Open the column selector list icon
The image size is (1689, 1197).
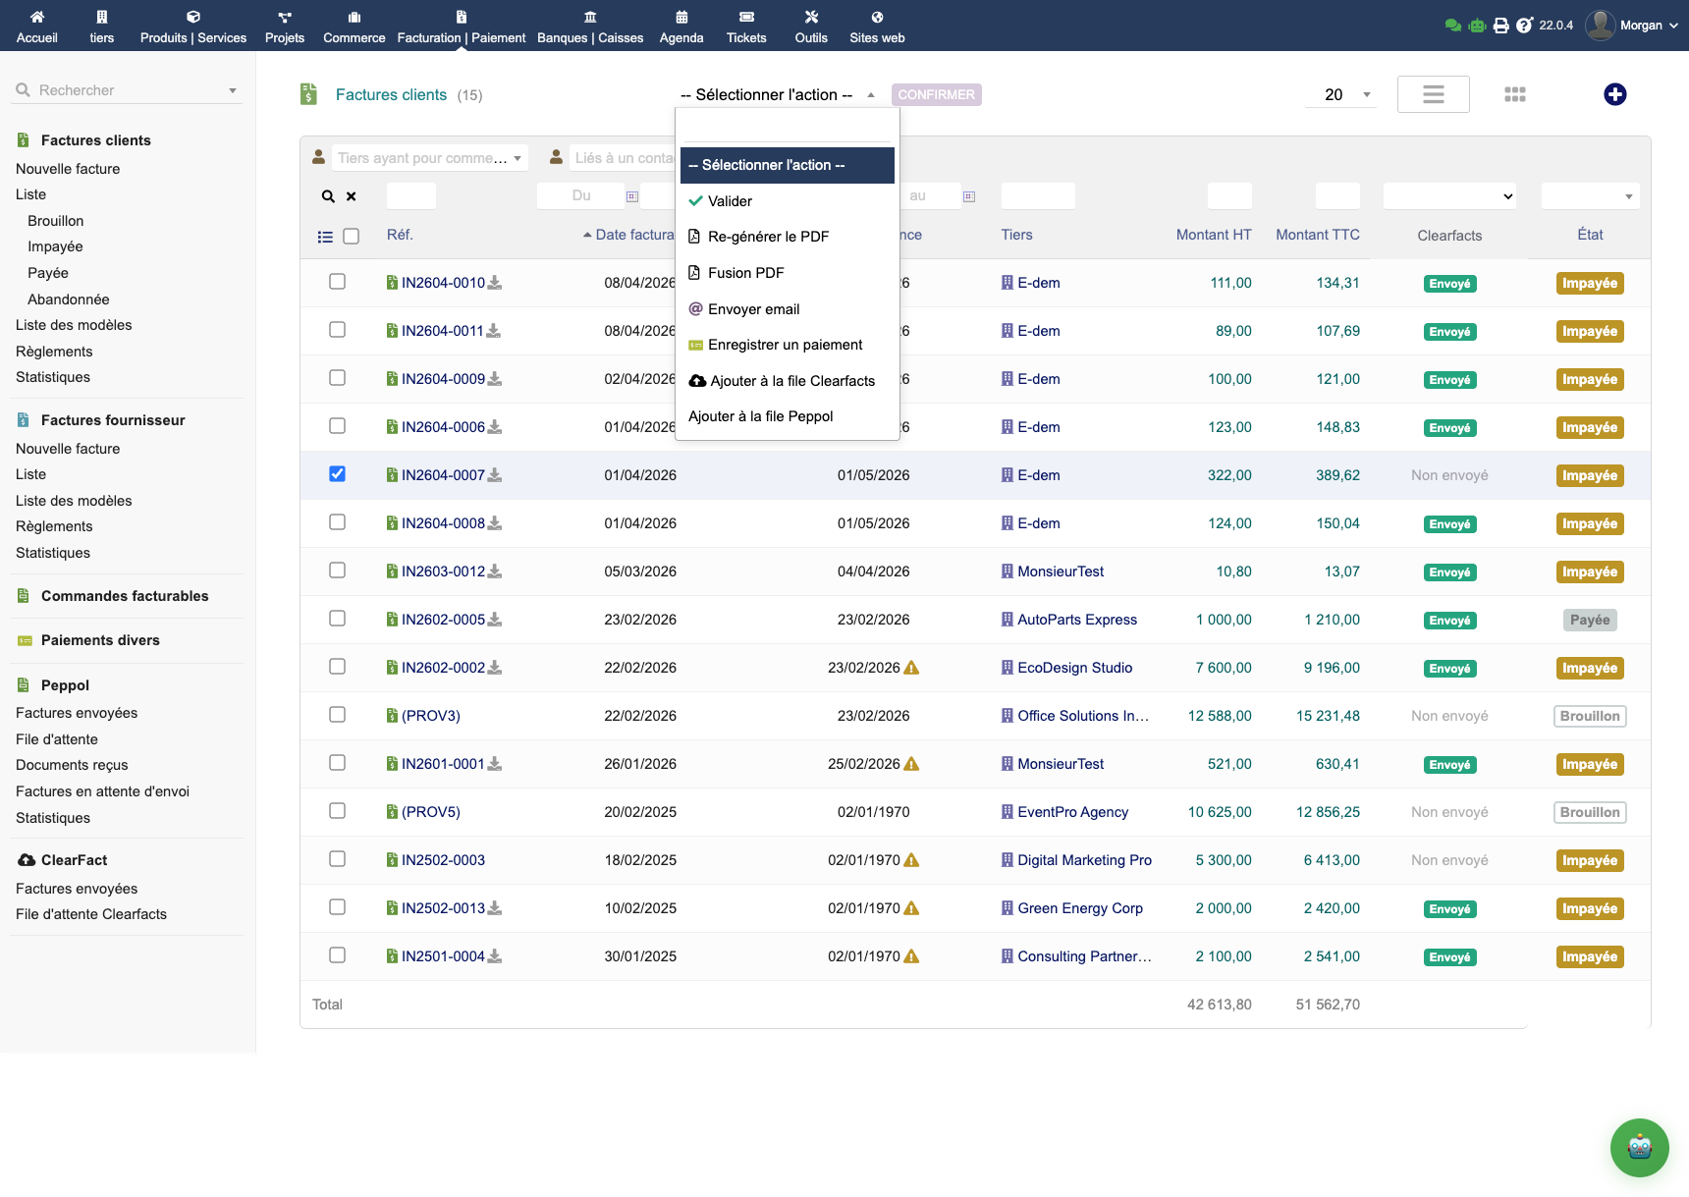325,237
